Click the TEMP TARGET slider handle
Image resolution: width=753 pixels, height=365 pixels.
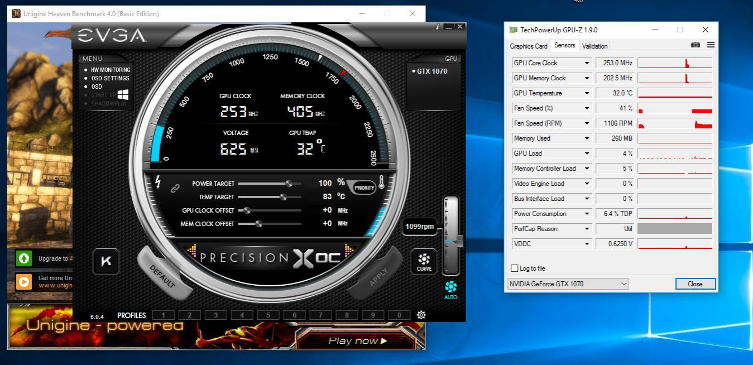point(283,196)
